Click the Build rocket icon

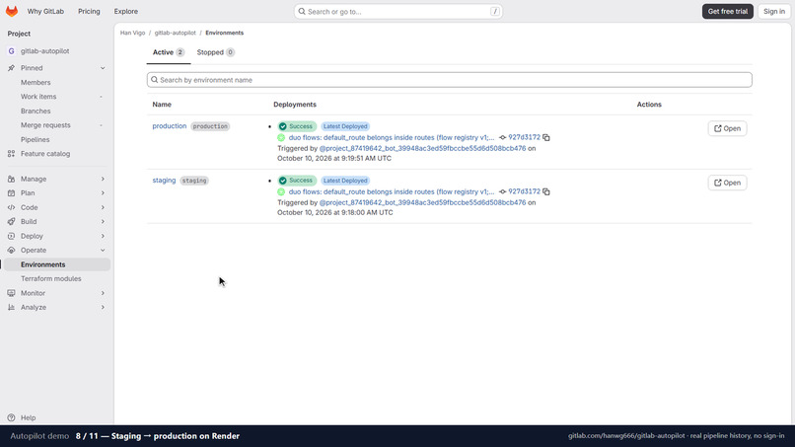(x=11, y=222)
